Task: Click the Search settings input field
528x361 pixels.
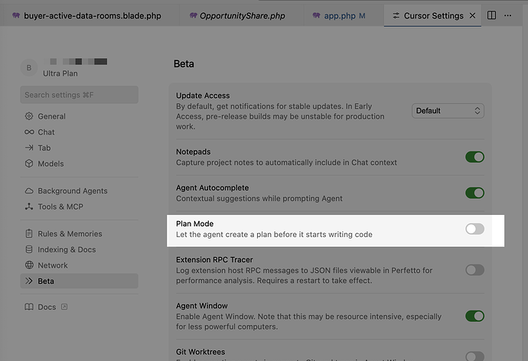Action: pos(79,95)
